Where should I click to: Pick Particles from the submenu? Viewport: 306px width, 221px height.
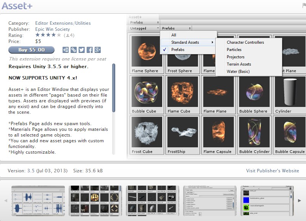(x=249, y=49)
